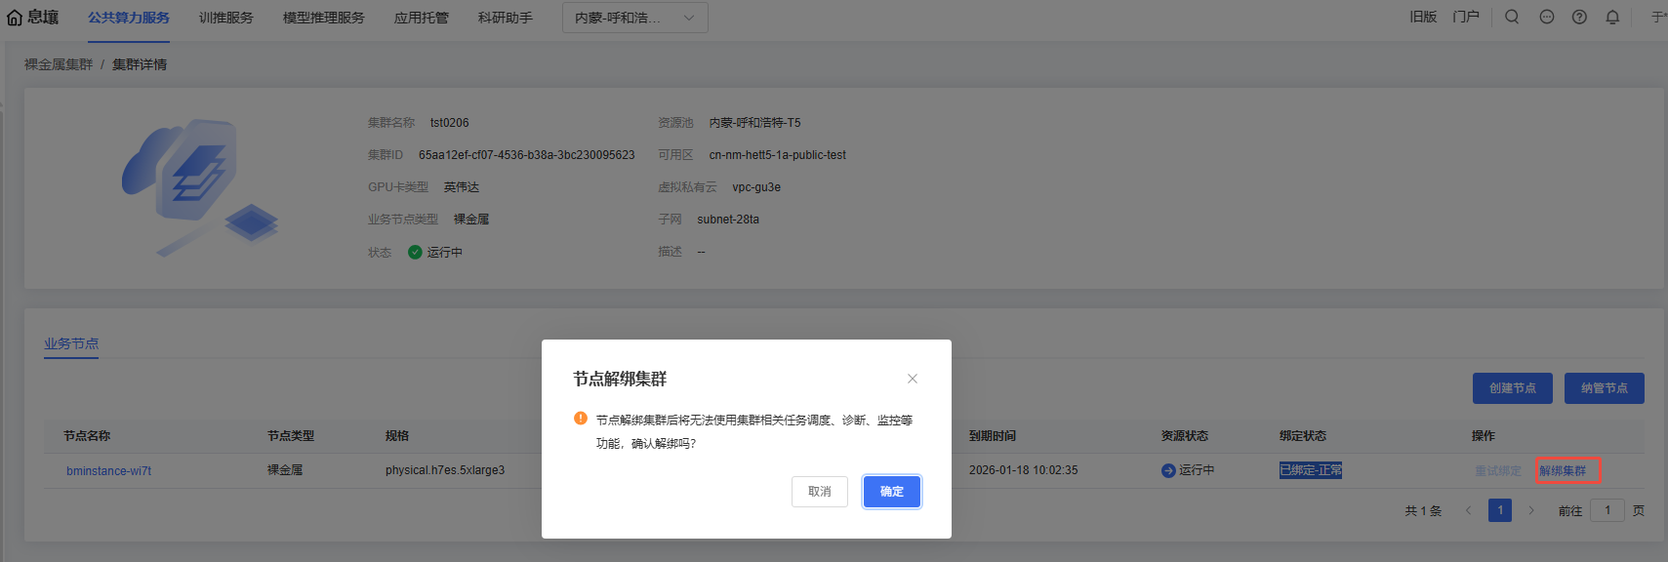Open notifications bell icon
Viewport: 1668px width, 562px height.
1612,17
